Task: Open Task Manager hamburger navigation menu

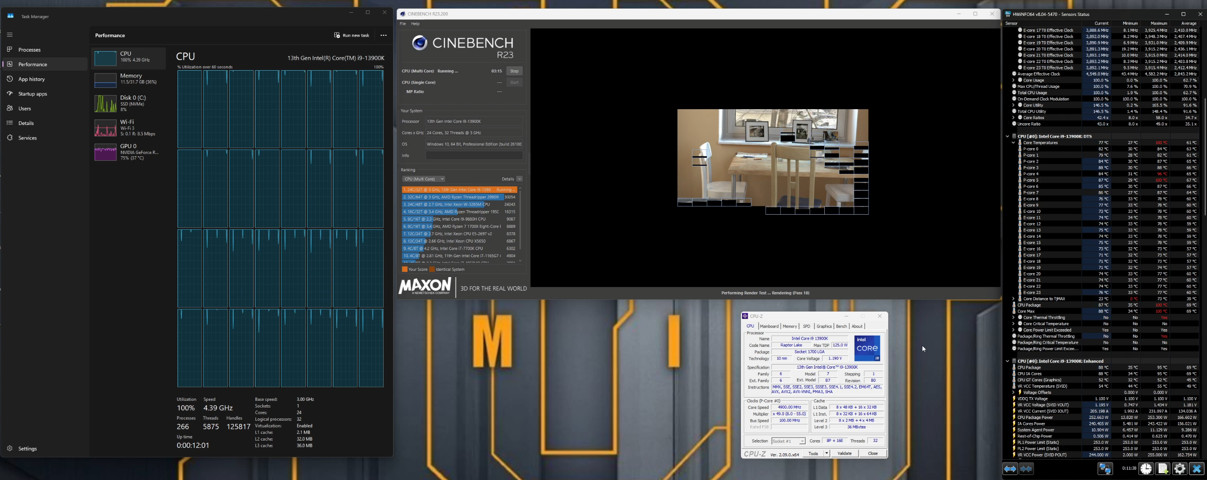Action: [10, 35]
